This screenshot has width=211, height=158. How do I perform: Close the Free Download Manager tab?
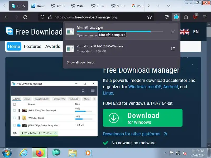[24, 6]
